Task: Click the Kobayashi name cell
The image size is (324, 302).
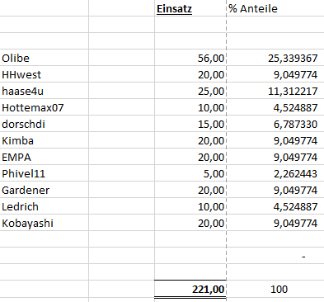Action: click(45, 223)
